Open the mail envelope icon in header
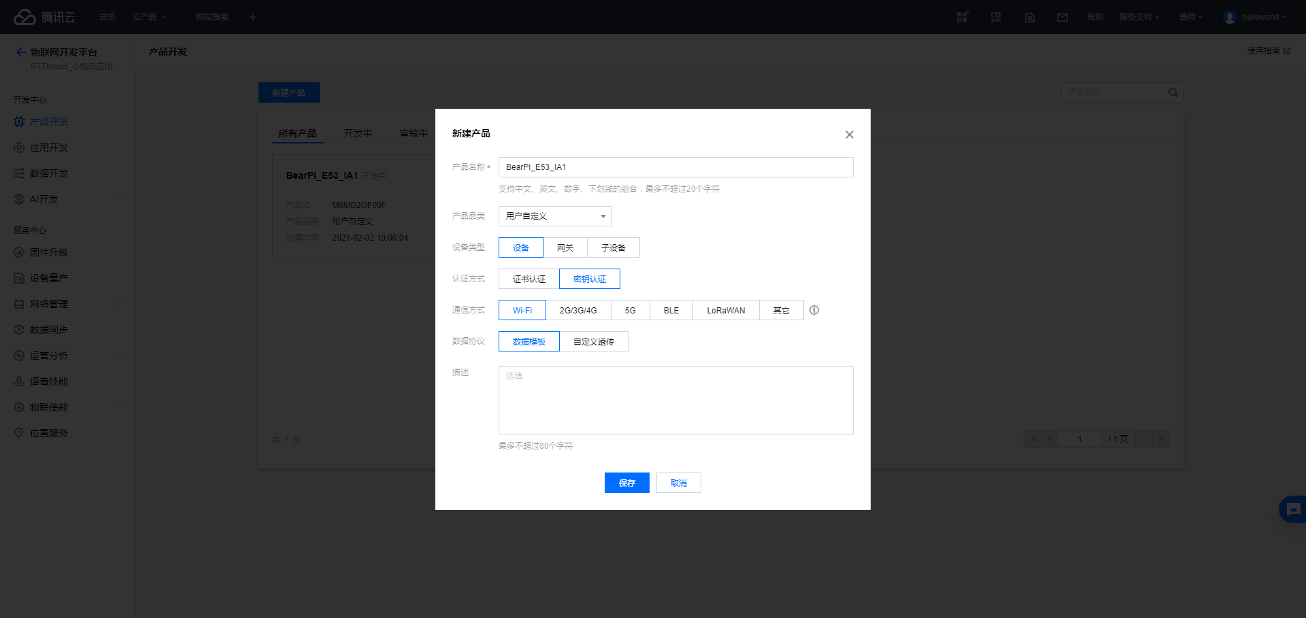Screen dimensions: 1306x618 [1062, 17]
